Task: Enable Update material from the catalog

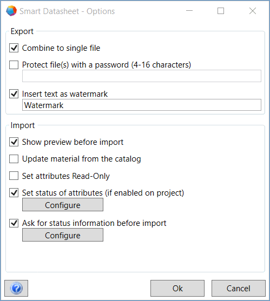Action: pos(14,159)
